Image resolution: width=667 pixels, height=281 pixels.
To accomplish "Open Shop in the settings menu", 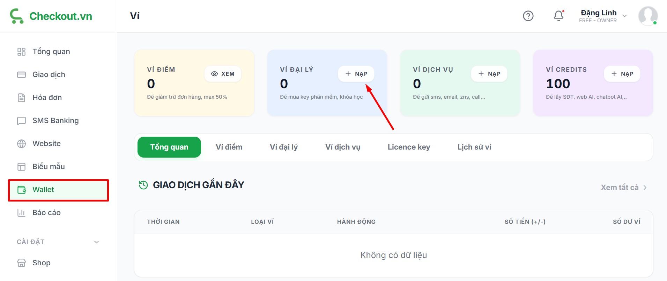I will click(41, 263).
